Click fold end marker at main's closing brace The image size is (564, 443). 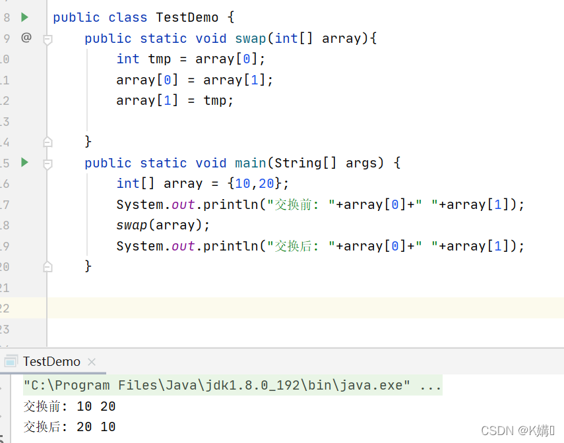point(47,266)
